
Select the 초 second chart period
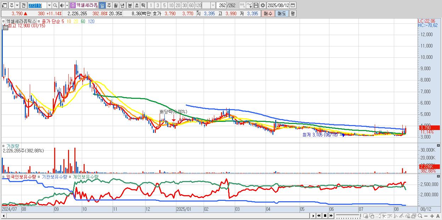136,5
